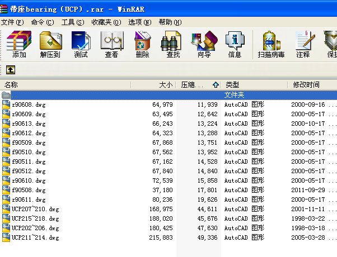Select file name z90609.dwg
This screenshot has width=337, height=257.
coord(29,114)
